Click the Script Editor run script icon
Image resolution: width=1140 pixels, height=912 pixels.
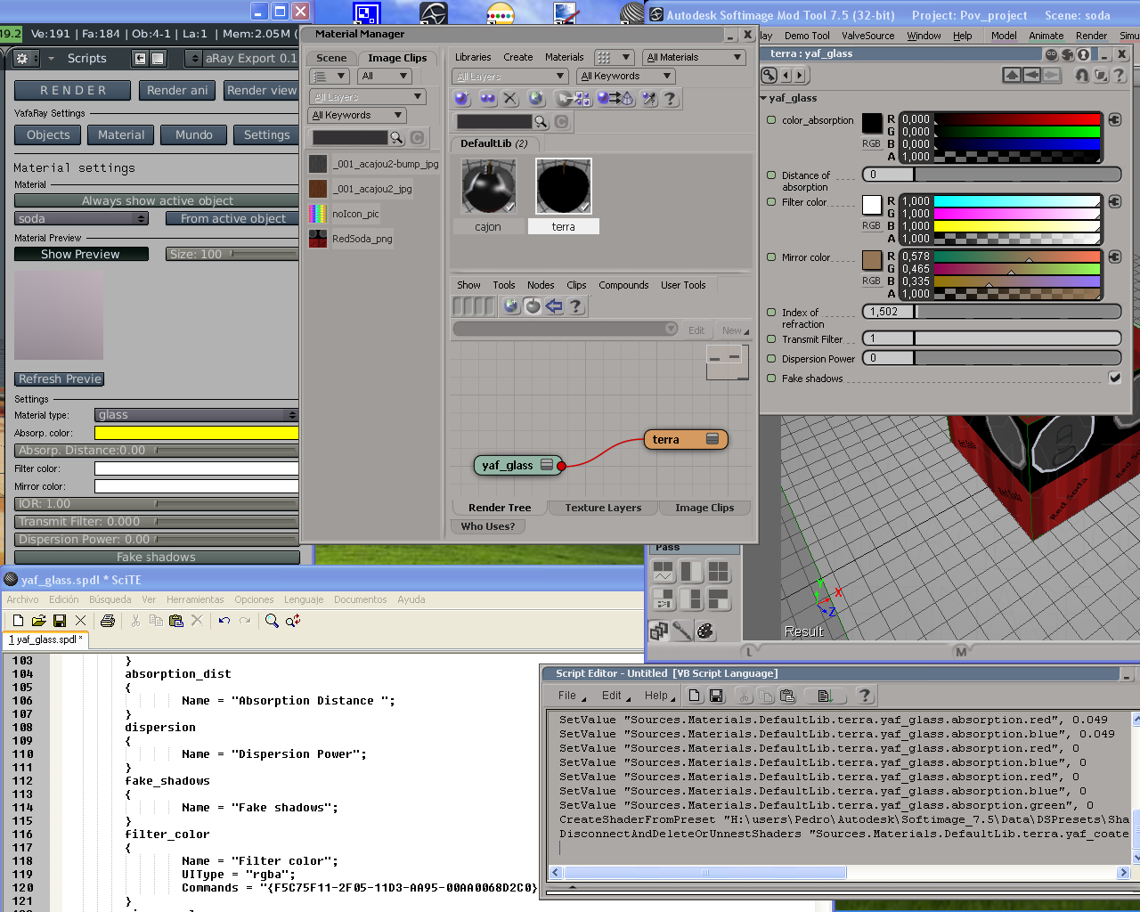825,696
